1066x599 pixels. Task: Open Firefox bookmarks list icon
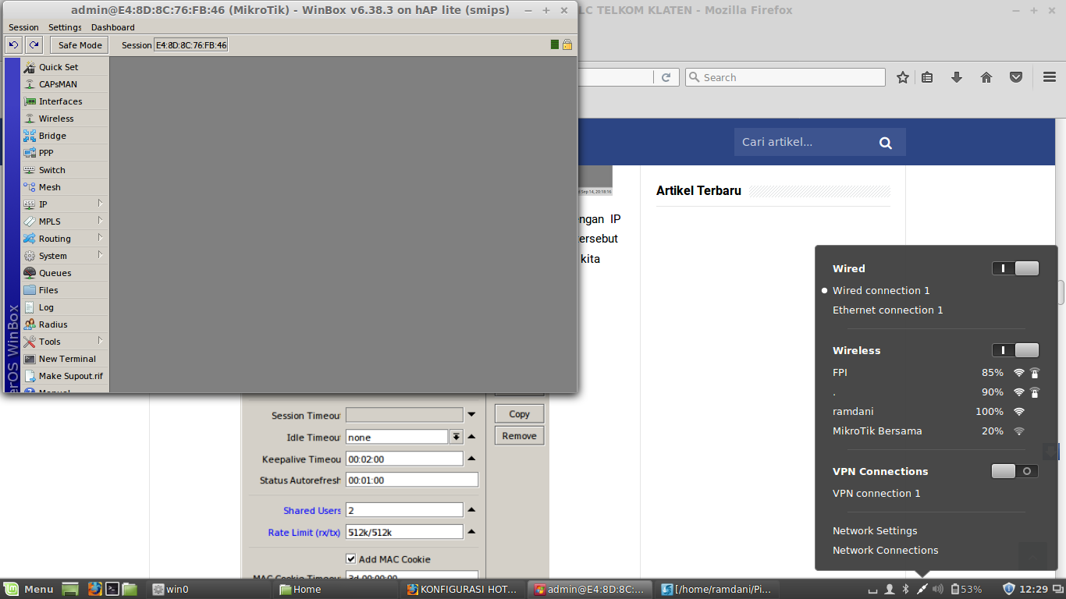coord(927,77)
